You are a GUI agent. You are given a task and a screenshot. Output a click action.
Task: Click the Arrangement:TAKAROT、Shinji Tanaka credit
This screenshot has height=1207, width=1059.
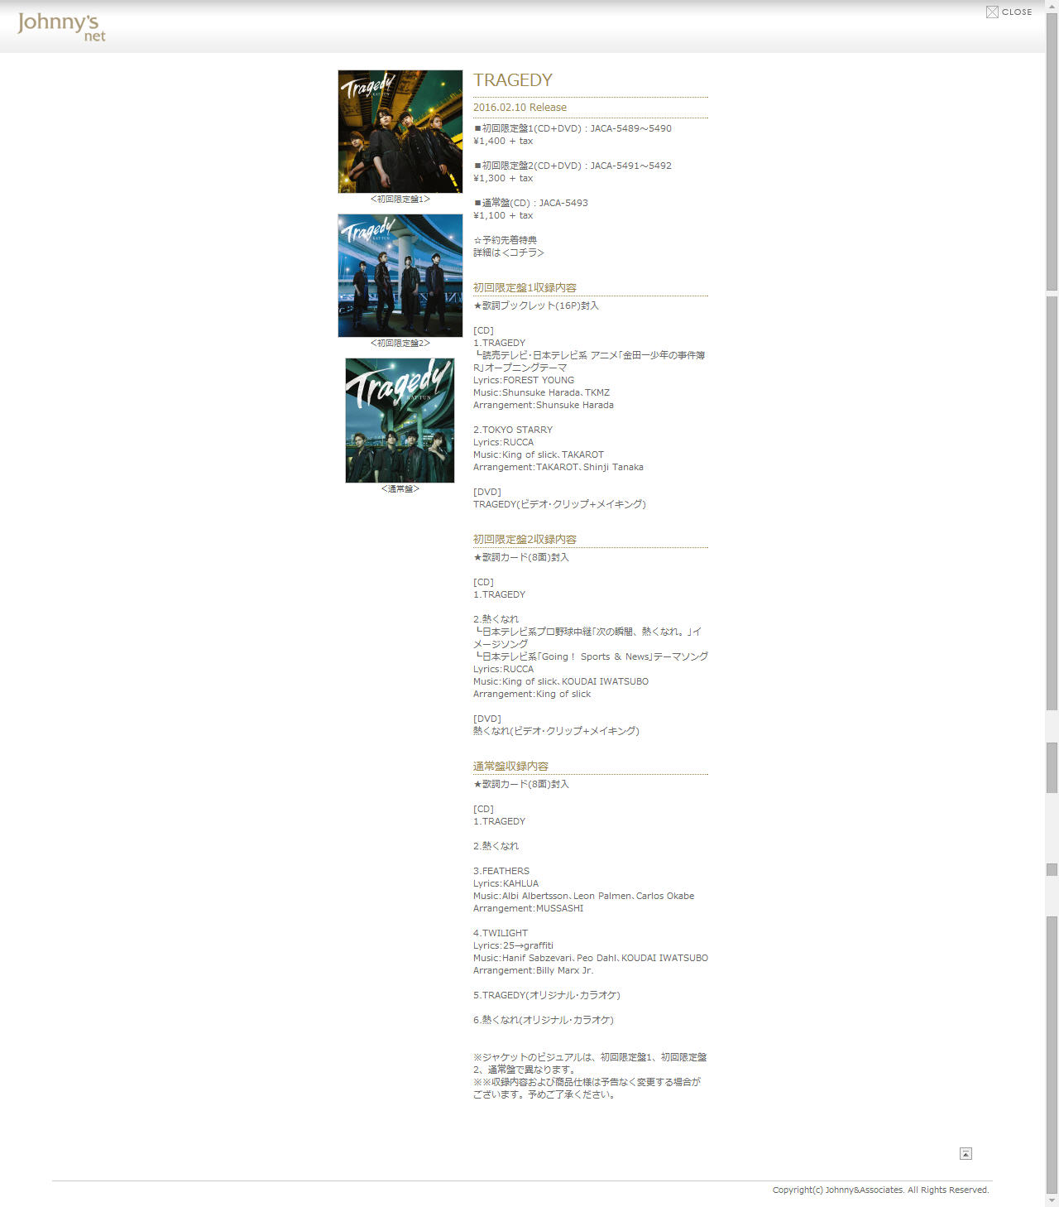click(558, 467)
